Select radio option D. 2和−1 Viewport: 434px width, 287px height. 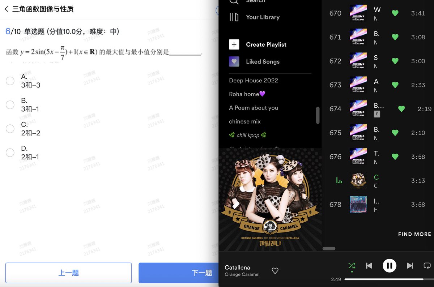(10, 153)
